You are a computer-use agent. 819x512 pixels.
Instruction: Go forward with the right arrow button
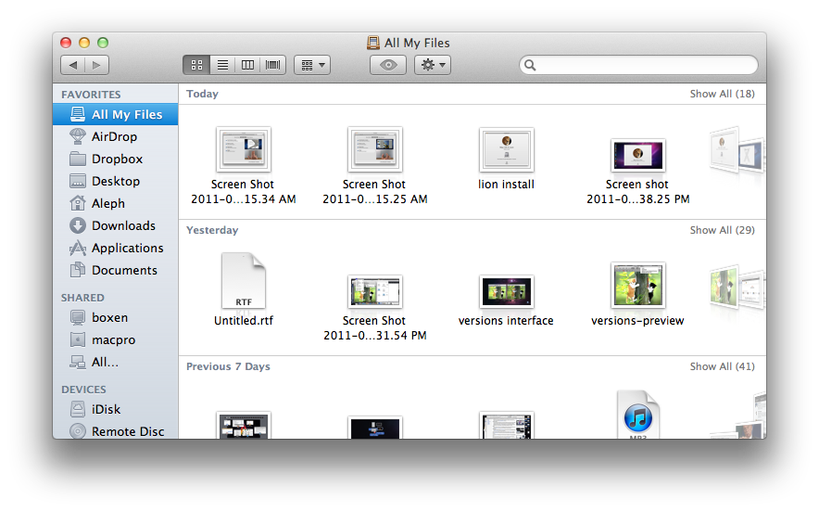pos(96,65)
